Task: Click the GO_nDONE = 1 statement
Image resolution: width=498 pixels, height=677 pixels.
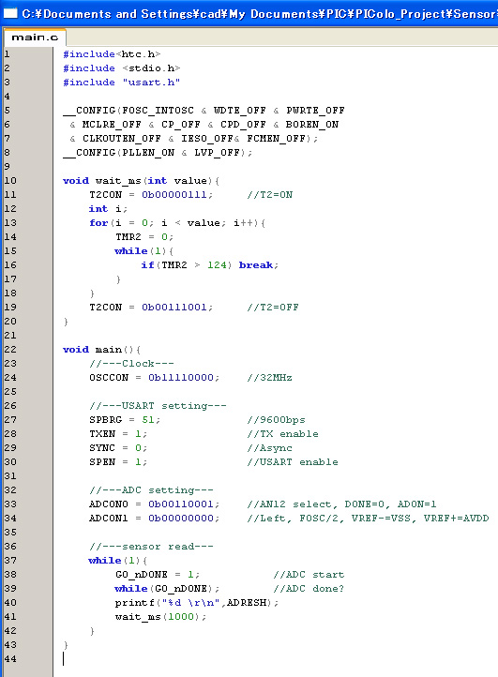Action: tap(158, 574)
